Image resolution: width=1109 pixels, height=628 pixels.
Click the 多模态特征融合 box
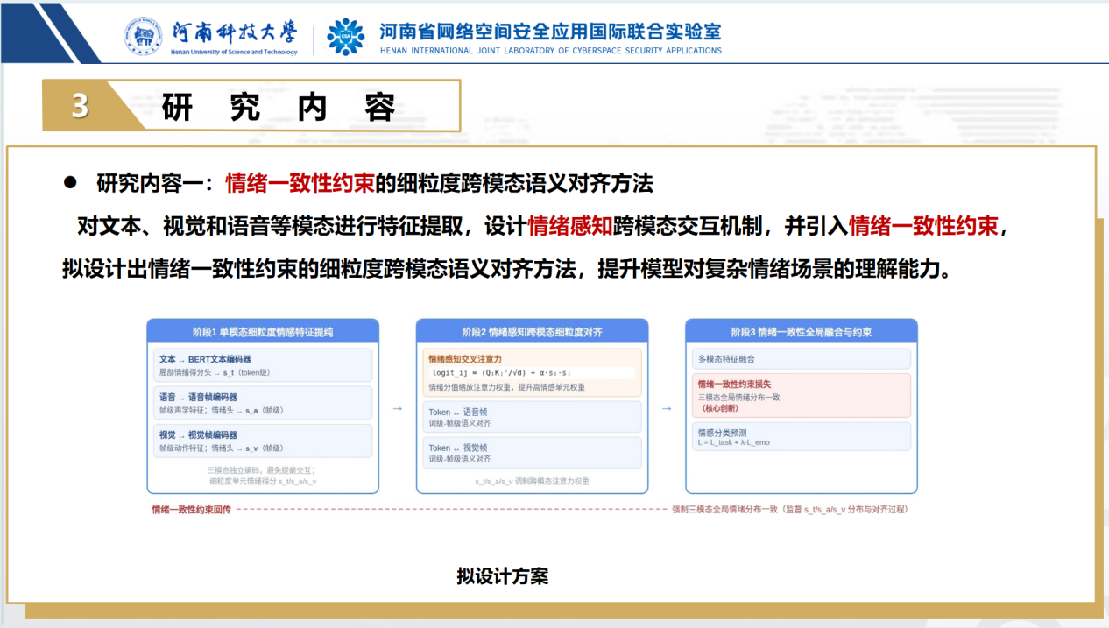click(802, 359)
